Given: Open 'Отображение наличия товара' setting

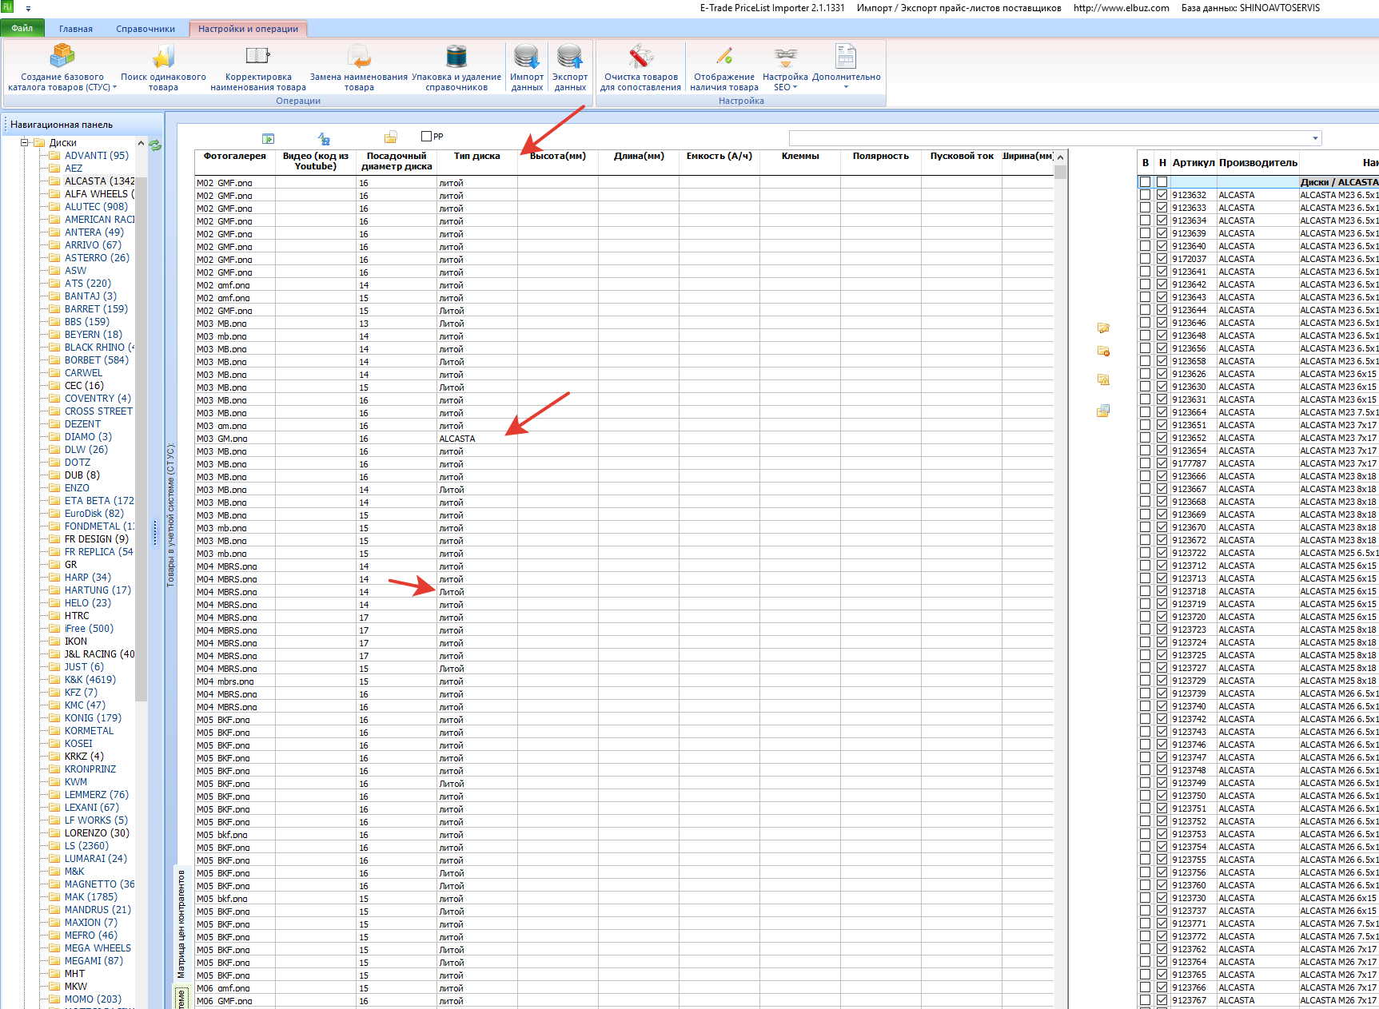Looking at the screenshot, I should (x=724, y=67).
